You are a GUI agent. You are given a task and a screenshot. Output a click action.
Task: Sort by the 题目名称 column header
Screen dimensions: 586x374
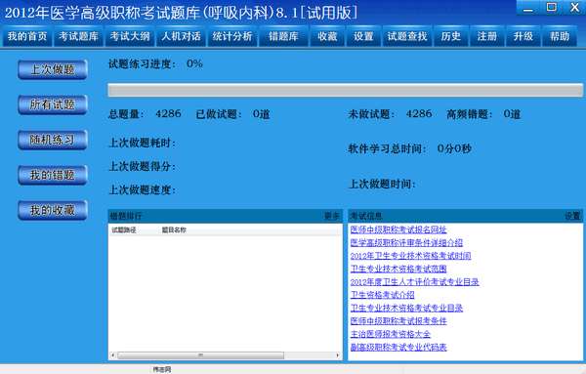point(174,230)
